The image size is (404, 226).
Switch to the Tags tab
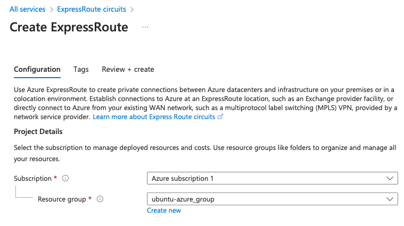tap(81, 69)
